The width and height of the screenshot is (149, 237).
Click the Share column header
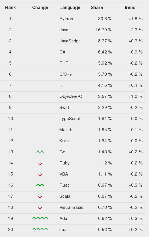tap(97, 8)
